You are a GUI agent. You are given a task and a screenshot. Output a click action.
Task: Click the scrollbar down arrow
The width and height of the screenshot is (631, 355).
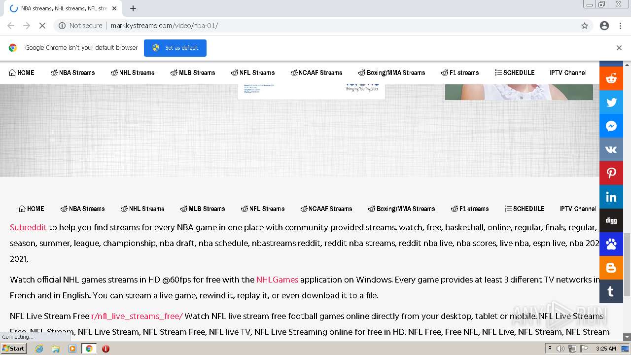(627, 337)
